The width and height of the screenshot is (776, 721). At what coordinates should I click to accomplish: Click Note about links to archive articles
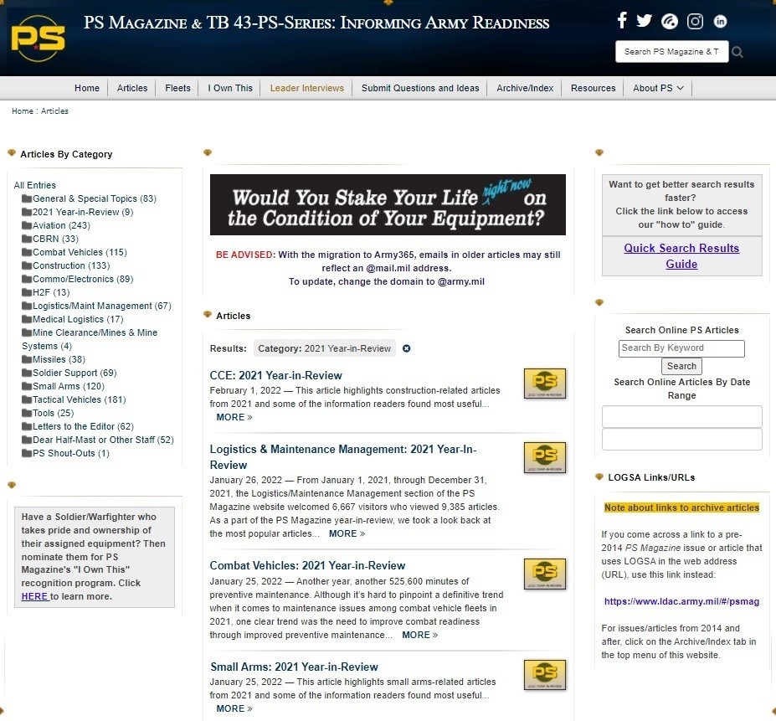681,507
